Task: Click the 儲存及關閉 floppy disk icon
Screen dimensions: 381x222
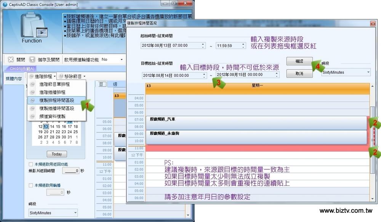Action: click(32, 60)
